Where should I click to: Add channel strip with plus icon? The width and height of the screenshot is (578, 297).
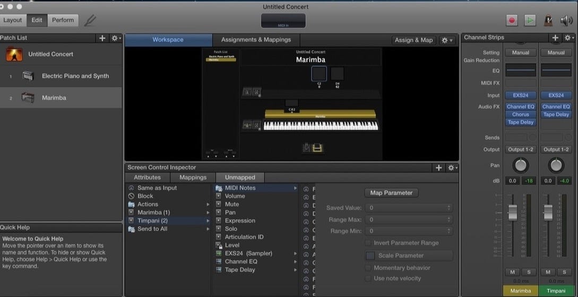[555, 38]
